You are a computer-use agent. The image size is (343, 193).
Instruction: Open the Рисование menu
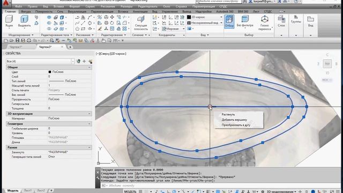[x=108, y=6]
